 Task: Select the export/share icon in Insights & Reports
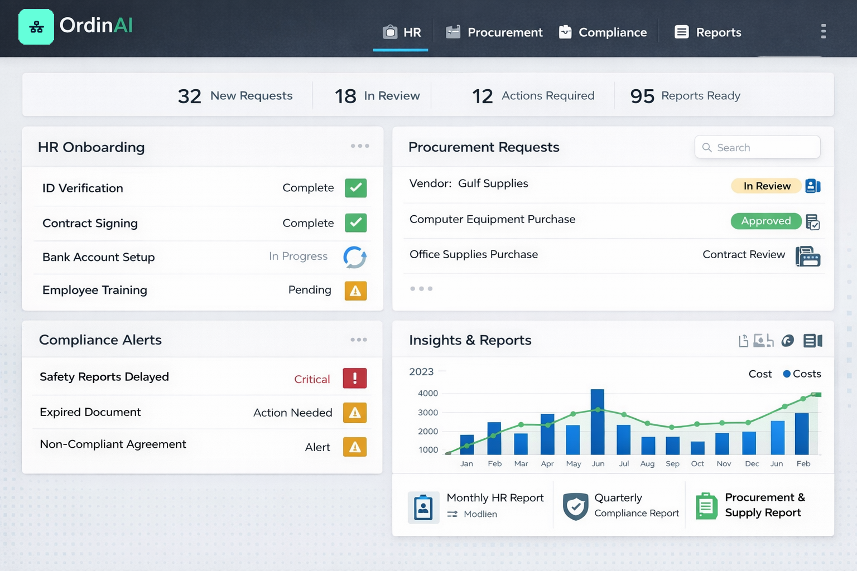pos(743,340)
